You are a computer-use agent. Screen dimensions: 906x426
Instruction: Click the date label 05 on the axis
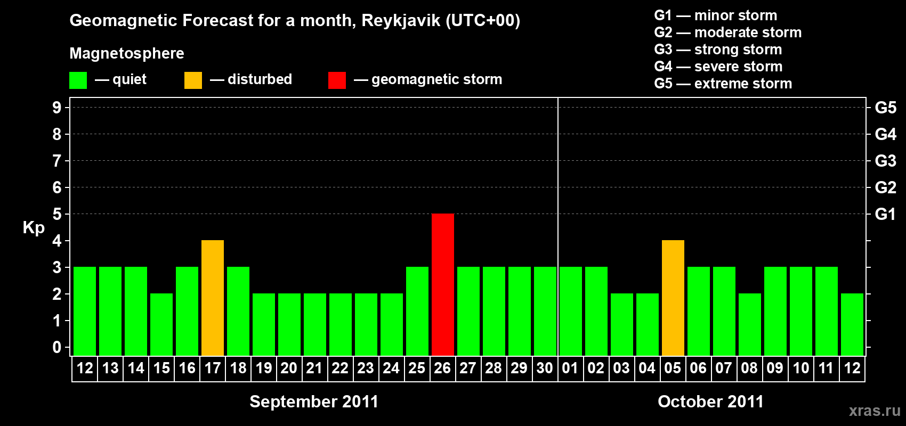click(x=673, y=368)
